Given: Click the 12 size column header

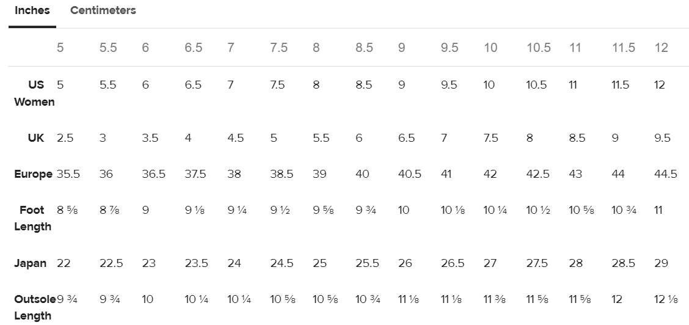Looking at the screenshot, I should (661, 48).
